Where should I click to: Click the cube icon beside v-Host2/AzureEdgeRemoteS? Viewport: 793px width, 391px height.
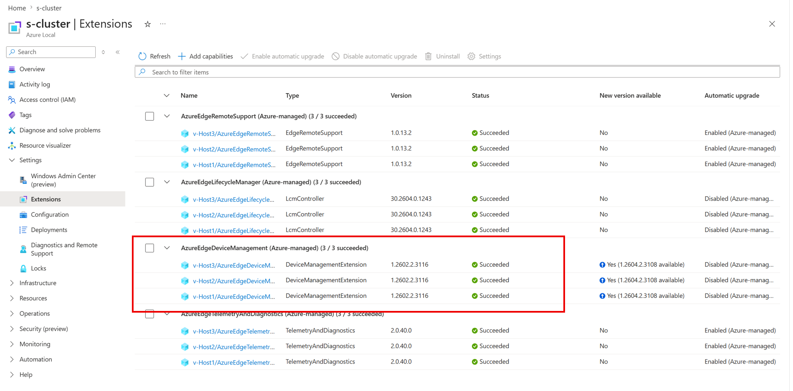click(x=185, y=149)
